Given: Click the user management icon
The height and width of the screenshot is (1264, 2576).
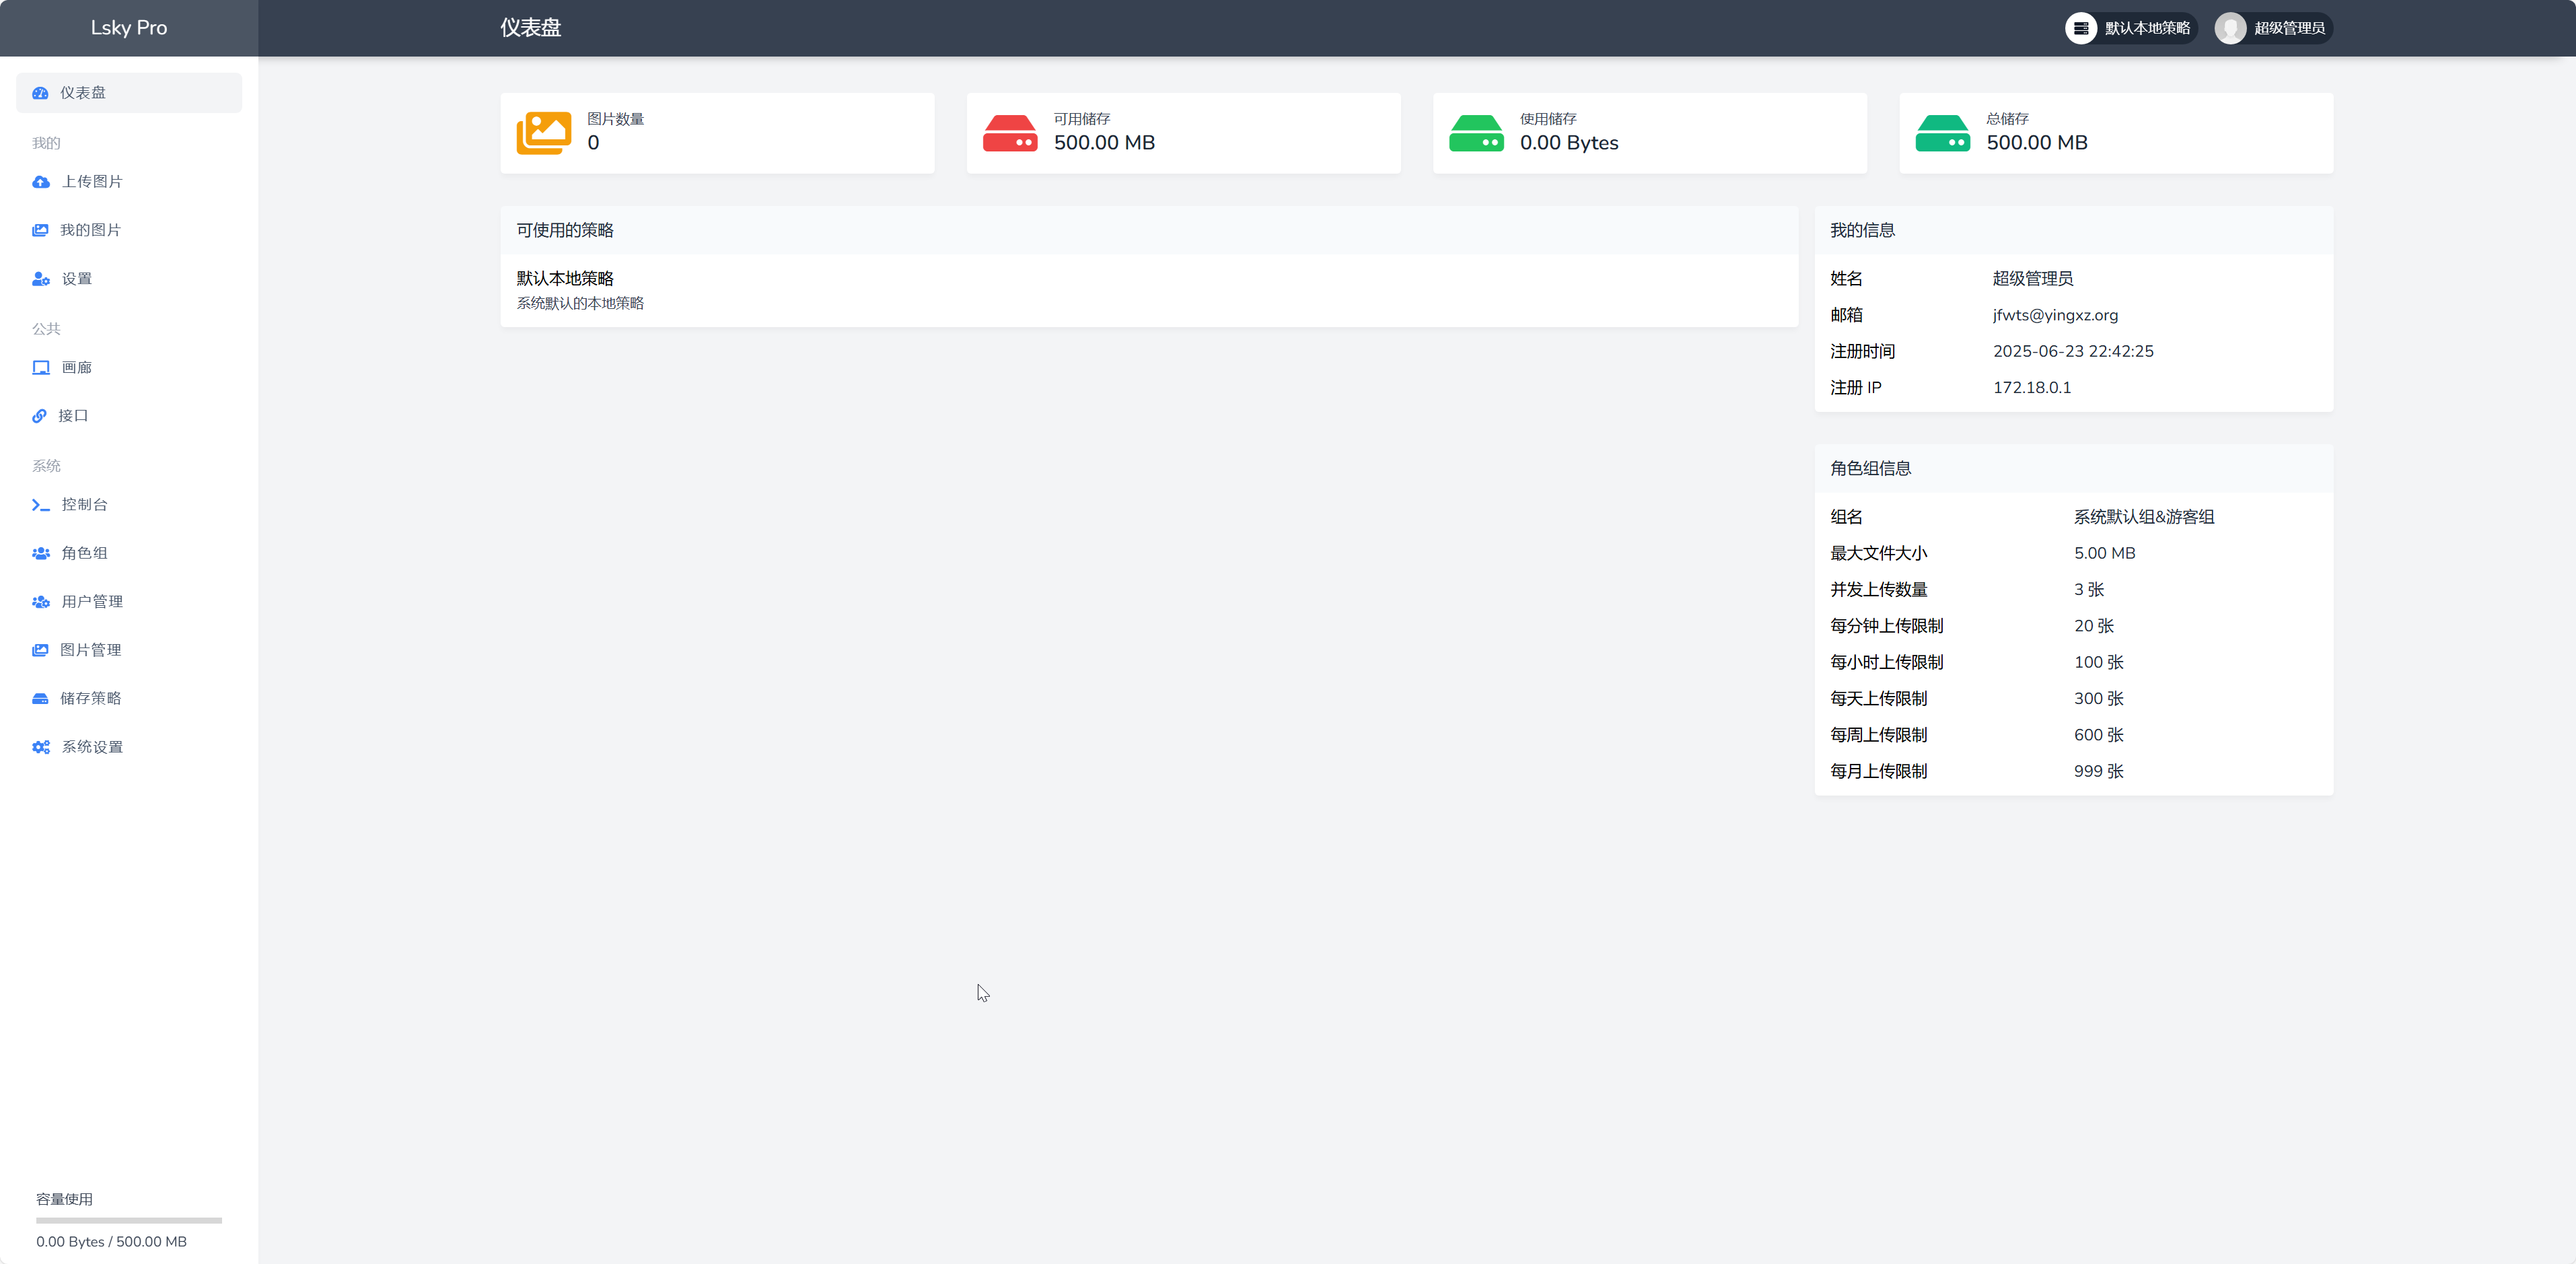Looking at the screenshot, I should pyautogui.click(x=41, y=602).
